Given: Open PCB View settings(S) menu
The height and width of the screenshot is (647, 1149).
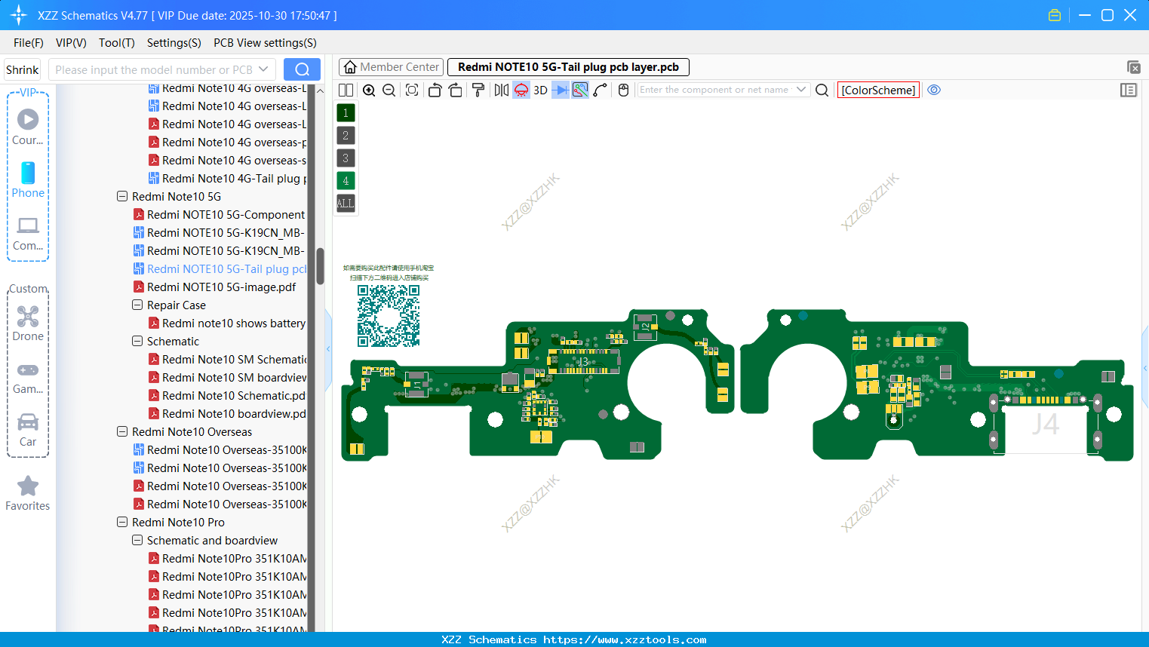Looking at the screenshot, I should pos(265,43).
